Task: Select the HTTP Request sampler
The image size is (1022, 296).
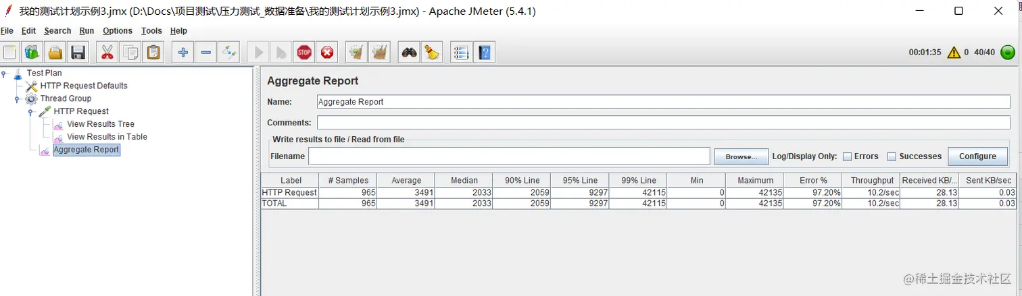Action: [81, 111]
